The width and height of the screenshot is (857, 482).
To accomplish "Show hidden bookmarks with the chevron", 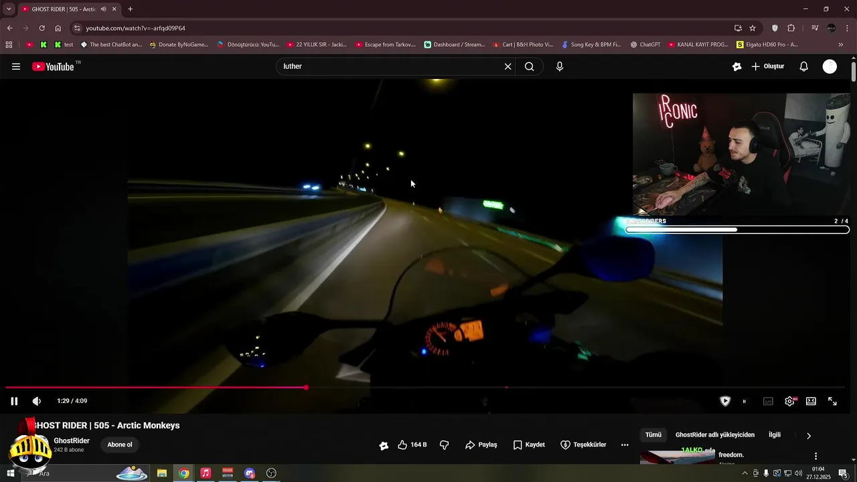I will (841, 45).
